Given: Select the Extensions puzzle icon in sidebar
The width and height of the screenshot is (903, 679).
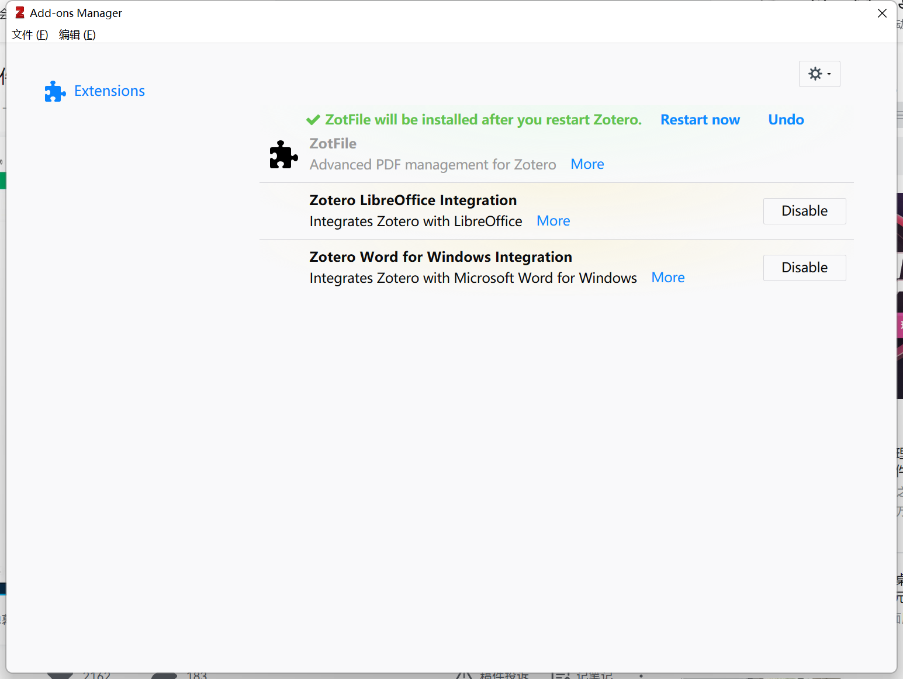Looking at the screenshot, I should tap(55, 91).
